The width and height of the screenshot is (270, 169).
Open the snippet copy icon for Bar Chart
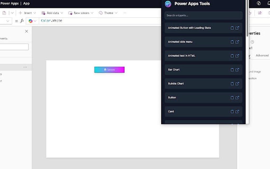coord(232,70)
